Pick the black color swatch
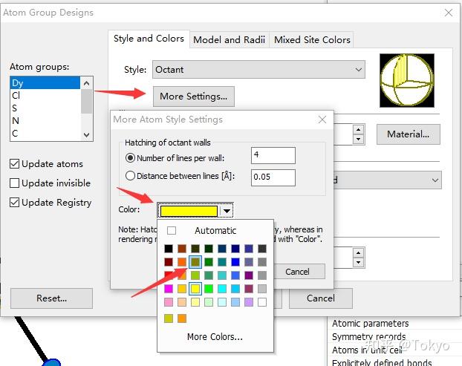Image resolution: width=462 pixels, height=366 pixels. tap(170, 249)
